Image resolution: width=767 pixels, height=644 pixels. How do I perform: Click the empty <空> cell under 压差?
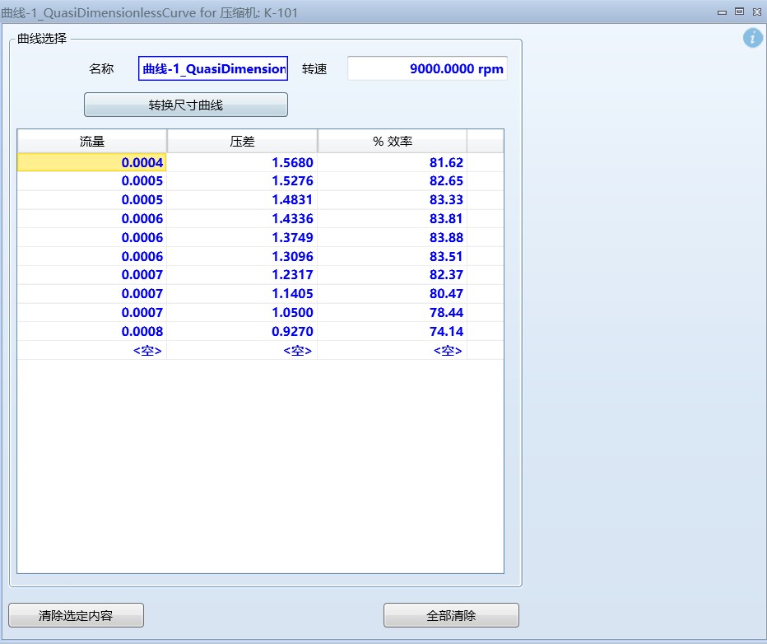[x=242, y=350]
